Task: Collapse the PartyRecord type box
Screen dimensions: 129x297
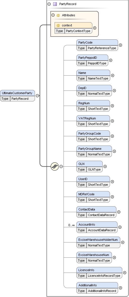Action: (x=49, y=4)
